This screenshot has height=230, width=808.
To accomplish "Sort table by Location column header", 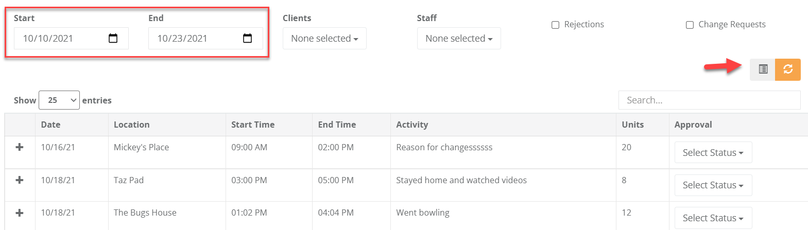I will click(132, 125).
